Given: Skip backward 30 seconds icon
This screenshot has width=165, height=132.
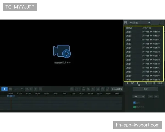Looking at the screenshot, I should (x=27, y=89).
